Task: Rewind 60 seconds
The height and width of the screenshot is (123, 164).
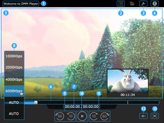Action: 60,116
